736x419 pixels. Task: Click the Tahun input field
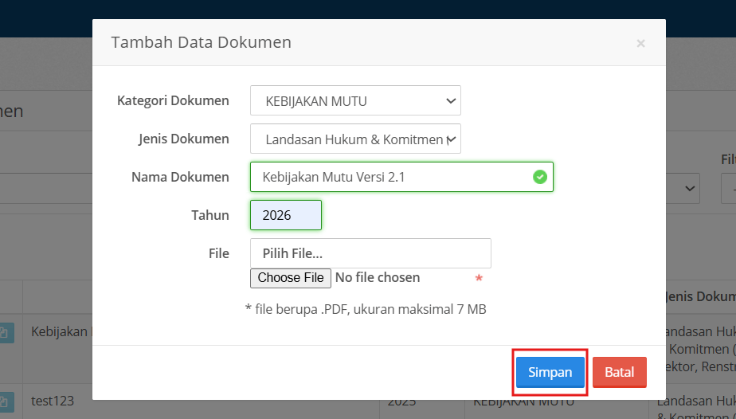pyautogui.click(x=286, y=215)
